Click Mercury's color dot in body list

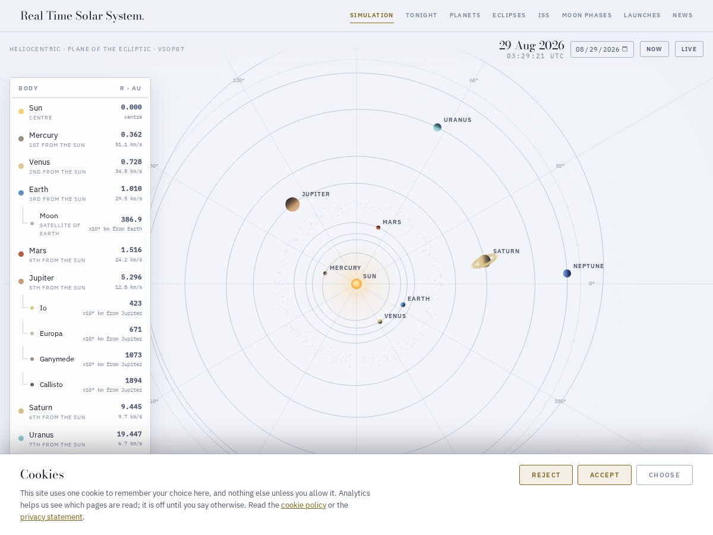click(21, 139)
